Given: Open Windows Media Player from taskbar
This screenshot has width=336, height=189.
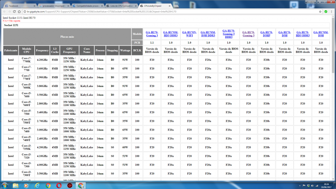Looking at the screenshot, I should click(27, 185).
